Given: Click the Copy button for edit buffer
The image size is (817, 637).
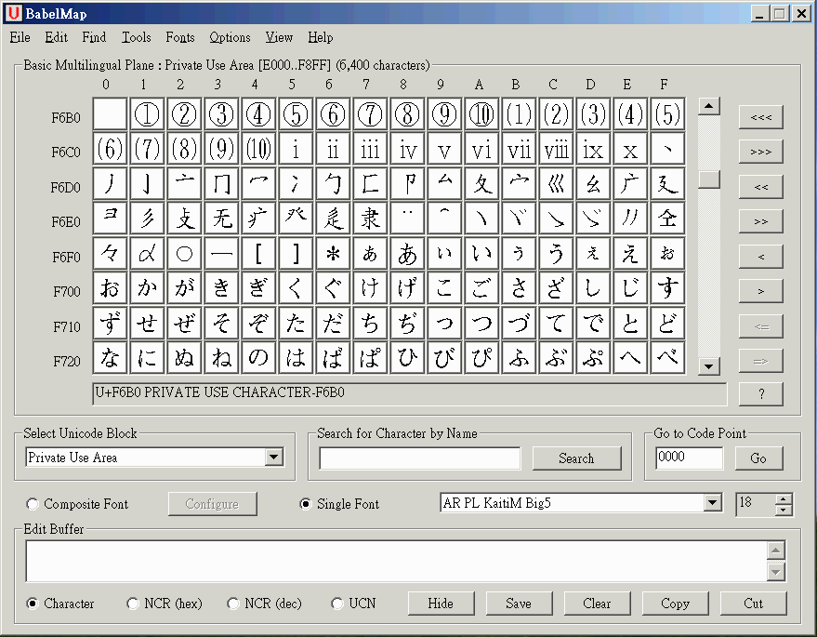Looking at the screenshot, I should [675, 604].
